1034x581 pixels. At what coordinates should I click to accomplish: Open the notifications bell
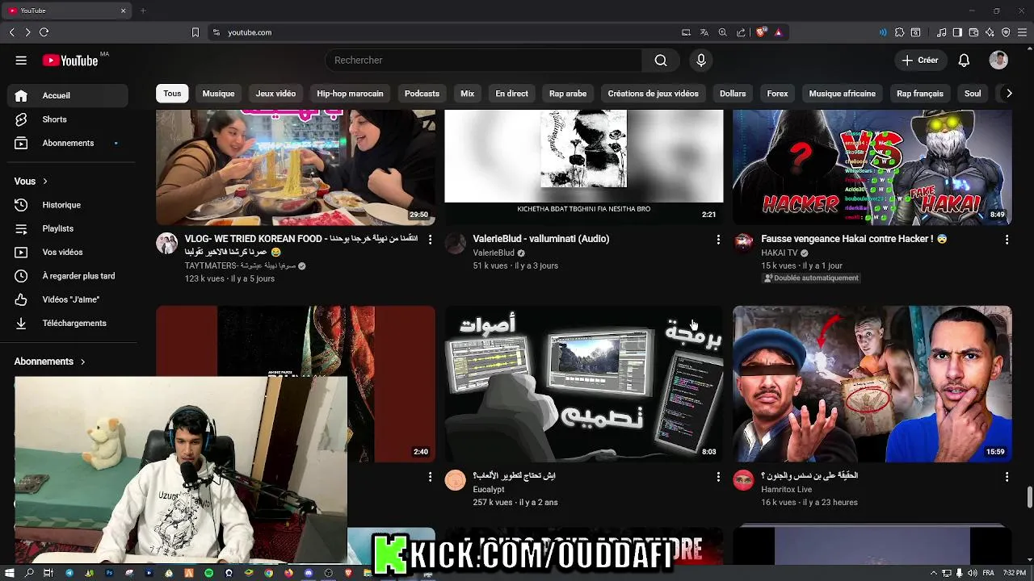(964, 61)
